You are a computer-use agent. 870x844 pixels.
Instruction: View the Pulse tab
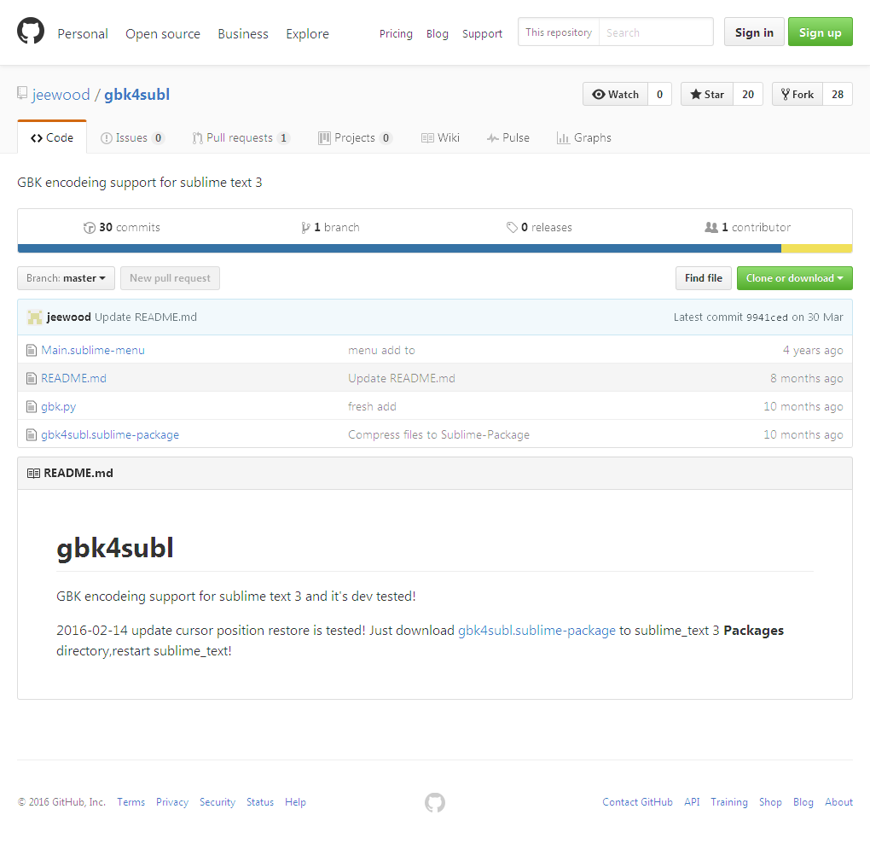[x=508, y=137]
